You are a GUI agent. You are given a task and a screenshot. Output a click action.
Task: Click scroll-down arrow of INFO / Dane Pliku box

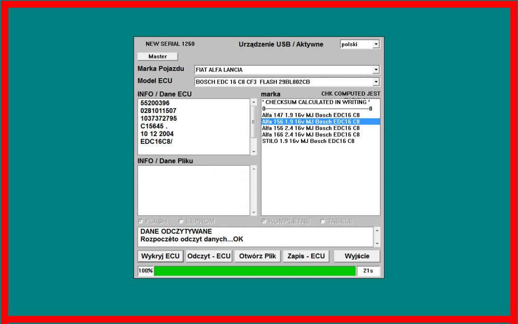(254, 212)
